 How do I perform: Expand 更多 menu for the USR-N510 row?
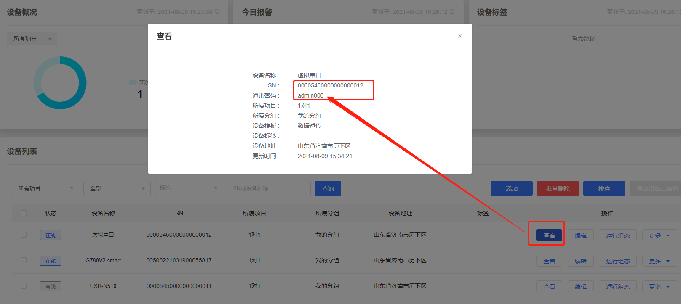(660, 287)
